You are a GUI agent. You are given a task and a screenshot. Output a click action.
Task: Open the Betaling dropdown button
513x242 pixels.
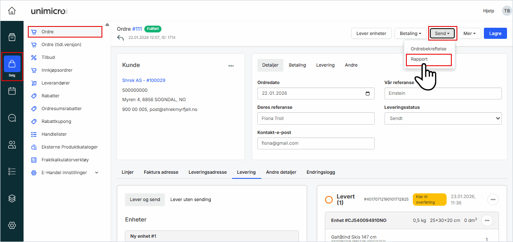coord(410,33)
